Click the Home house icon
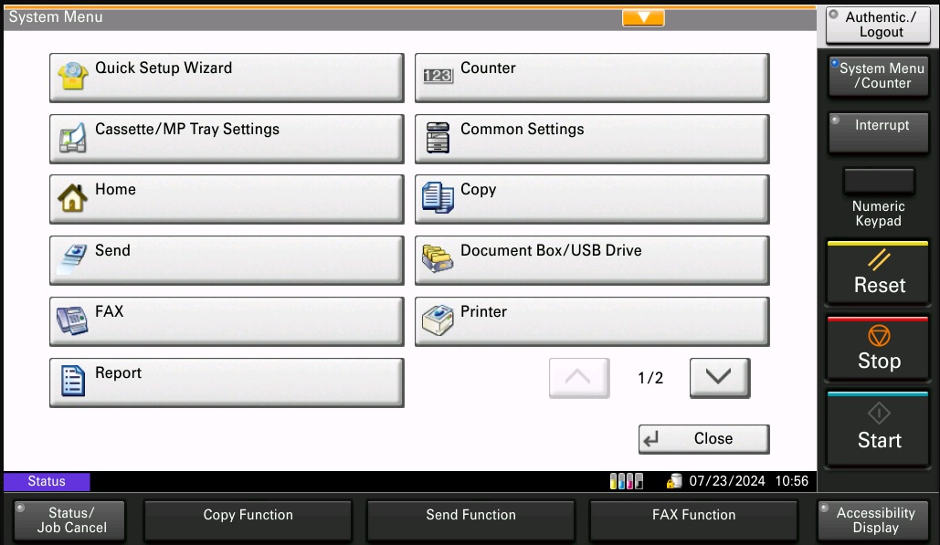The width and height of the screenshot is (940, 545). click(72, 197)
